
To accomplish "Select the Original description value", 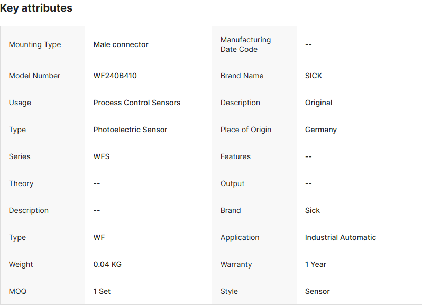I will pyautogui.click(x=318, y=103).
